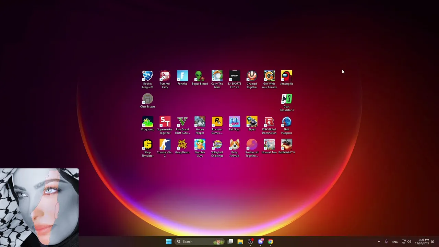The width and height of the screenshot is (439, 247).
Task: Click the Volleyball Challenge shortcut
Action: coord(217,148)
